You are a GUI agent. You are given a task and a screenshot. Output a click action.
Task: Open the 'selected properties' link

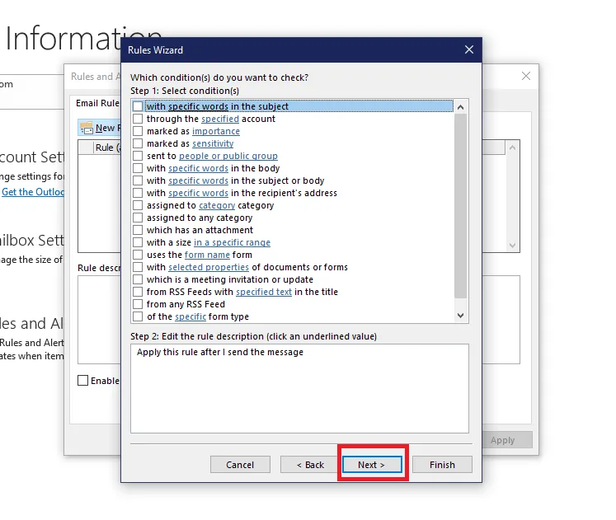[209, 267]
